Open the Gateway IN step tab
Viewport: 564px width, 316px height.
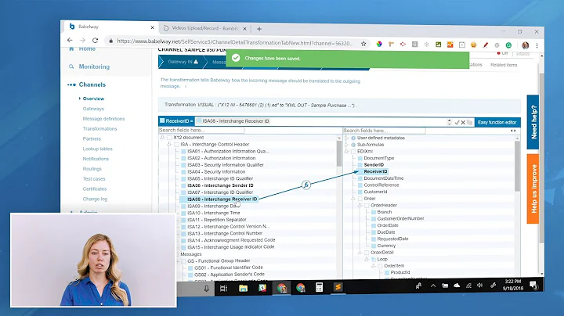point(182,62)
